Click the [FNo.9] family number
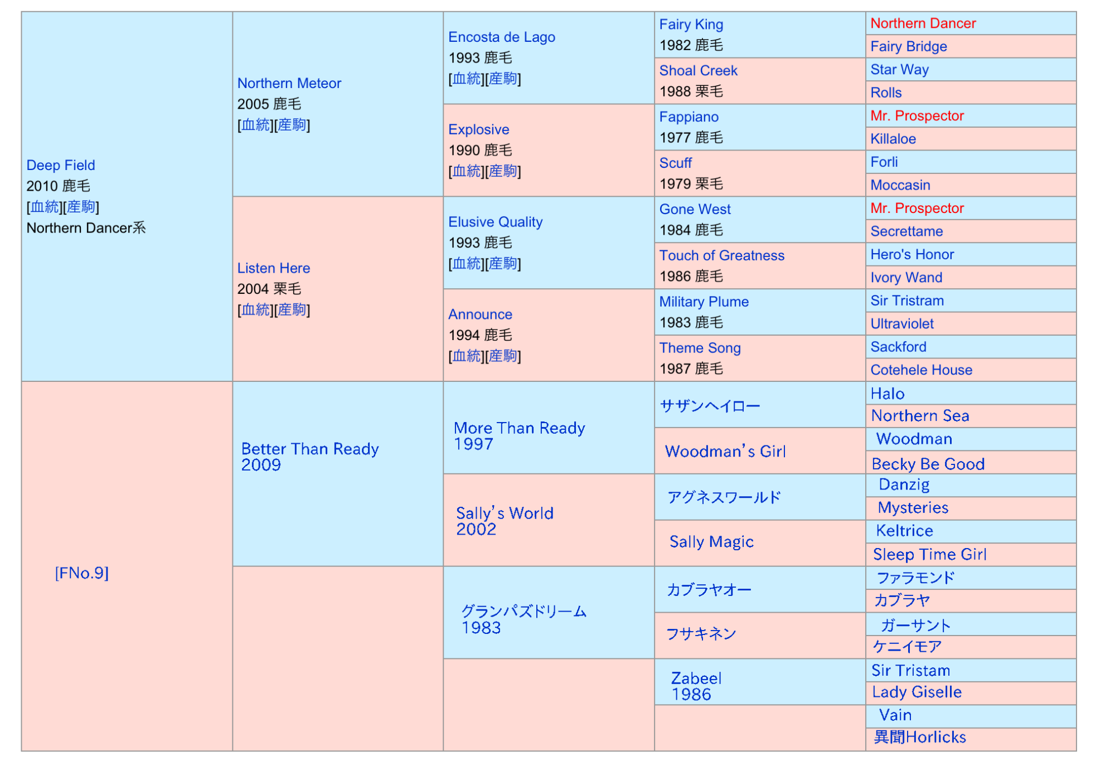Viewport: 1115px width, 761px height. click(x=81, y=573)
